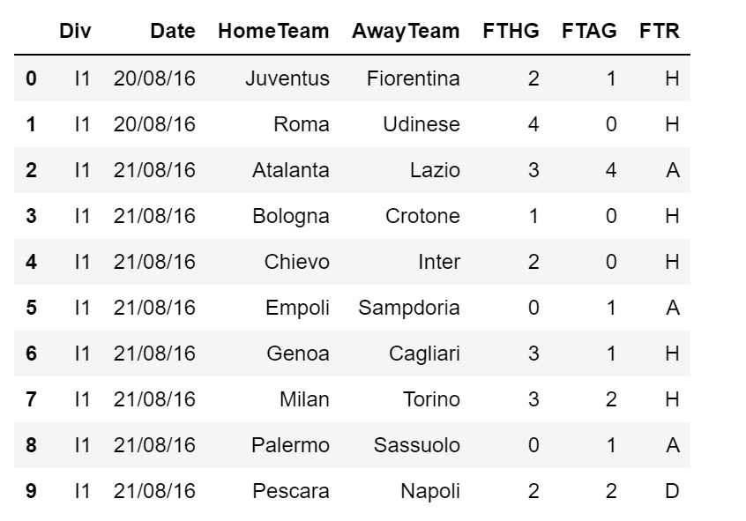This screenshot has width=746, height=521.
Task: Select the FTR column header
Action: click(660, 31)
